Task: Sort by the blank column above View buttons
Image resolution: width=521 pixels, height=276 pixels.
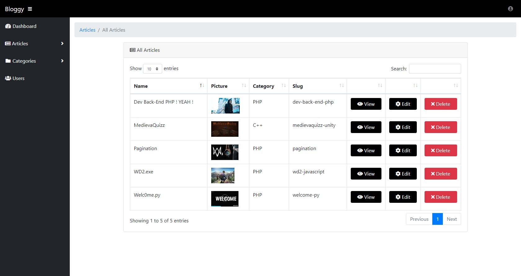Action: click(366, 86)
